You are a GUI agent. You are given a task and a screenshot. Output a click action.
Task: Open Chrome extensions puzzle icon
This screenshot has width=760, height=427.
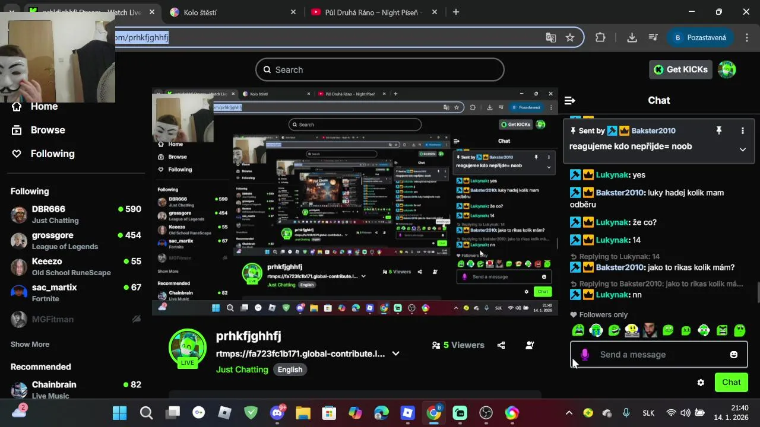click(x=600, y=37)
